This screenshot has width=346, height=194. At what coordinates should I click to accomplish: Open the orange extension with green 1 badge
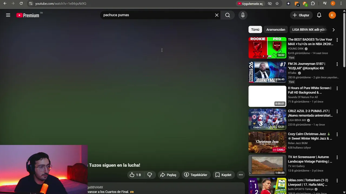tap(305, 4)
